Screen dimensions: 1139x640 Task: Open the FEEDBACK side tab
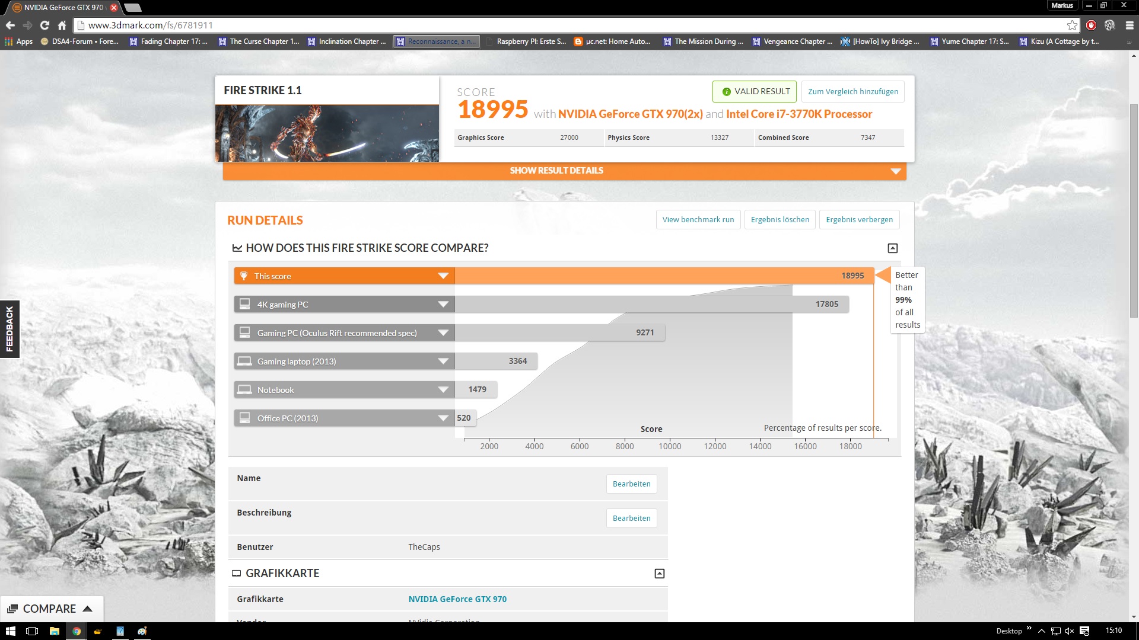(x=9, y=329)
